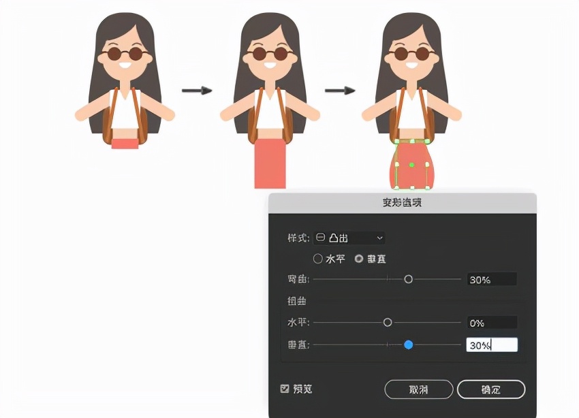
Task: Click the green center anchor on the skirt
Action: [412, 165]
